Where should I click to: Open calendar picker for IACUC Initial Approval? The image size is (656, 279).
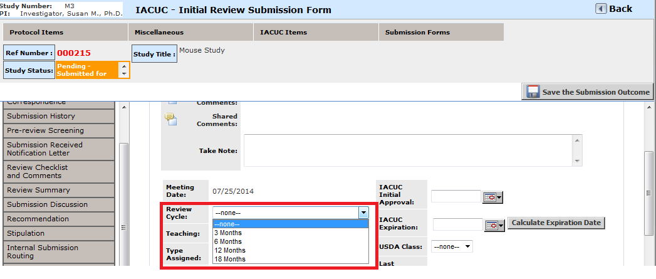(493, 197)
